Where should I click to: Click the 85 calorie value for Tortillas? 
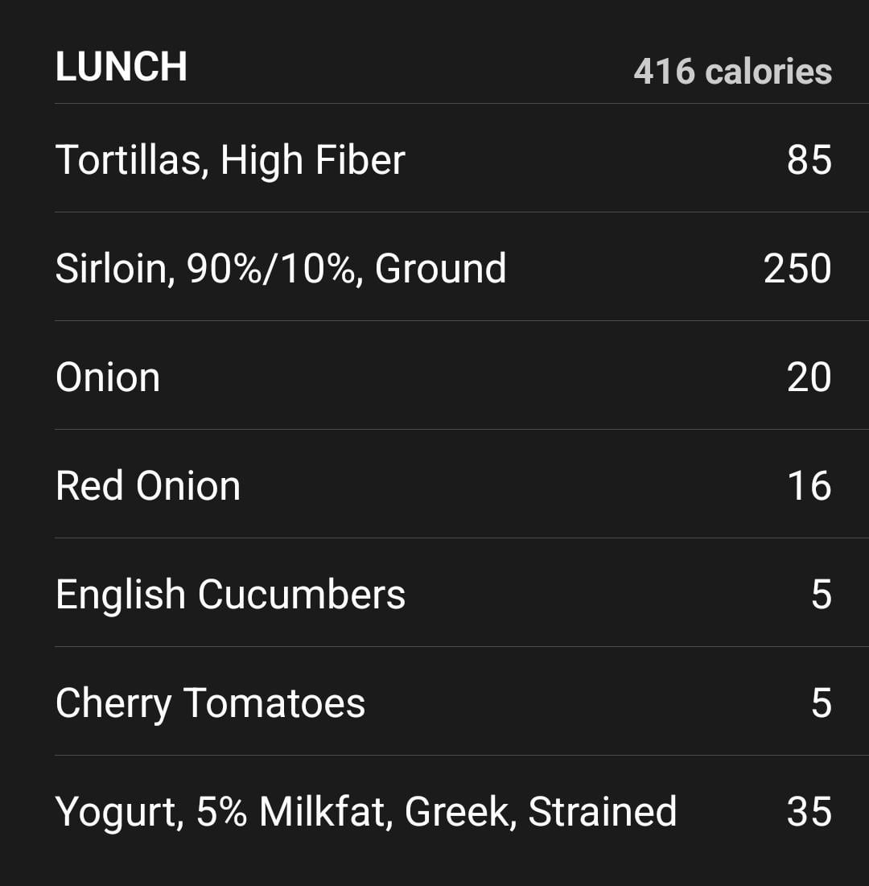pos(809,159)
